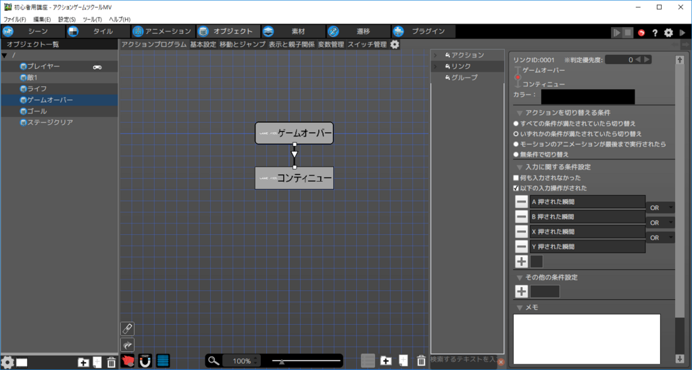Click the gear icon next to スイッチ管理
Image resolution: width=692 pixels, height=370 pixels.
pyautogui.click(x=395, y=45)
